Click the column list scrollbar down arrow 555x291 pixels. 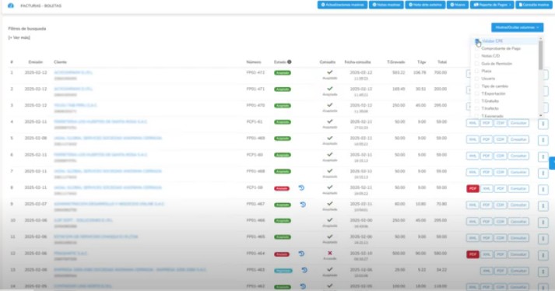pyautogui.click(x=540, y=115)
